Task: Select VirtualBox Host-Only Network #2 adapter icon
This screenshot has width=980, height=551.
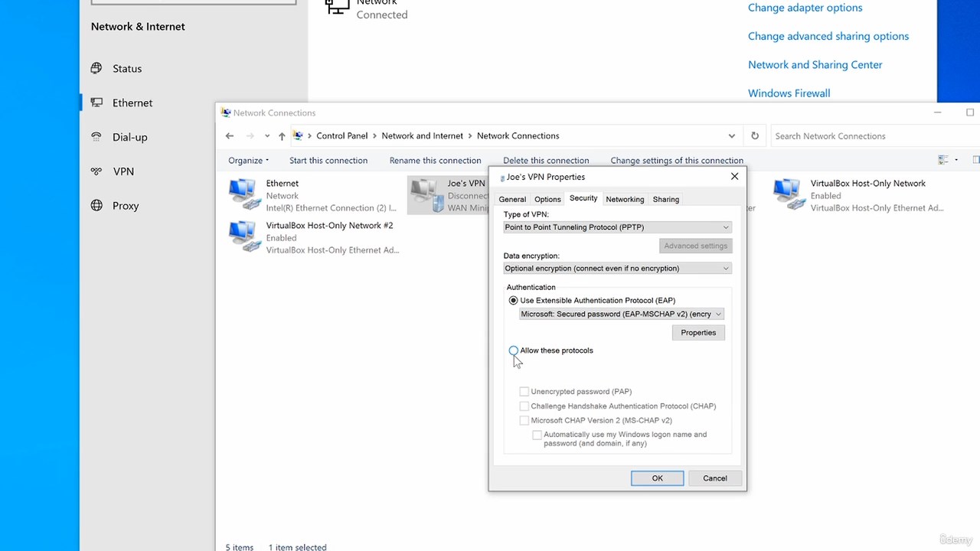Action: click(244, 236)
